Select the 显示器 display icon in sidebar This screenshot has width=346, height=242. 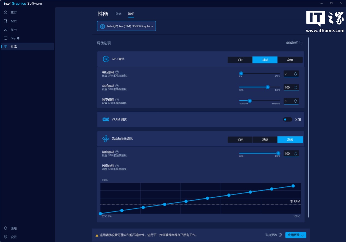pyautogui.click(x=5, y=38)
